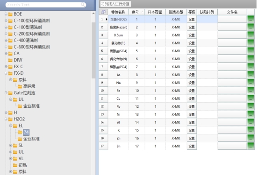Image resolution: width=257 pixels, height=175 pixels.
Task: Click green browse button in row Sn
Action: tap(250, 146)
